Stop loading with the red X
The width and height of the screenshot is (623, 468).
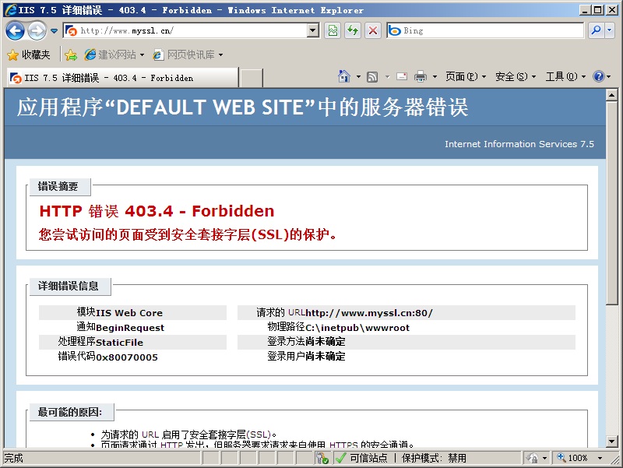(x=373, y=30)
